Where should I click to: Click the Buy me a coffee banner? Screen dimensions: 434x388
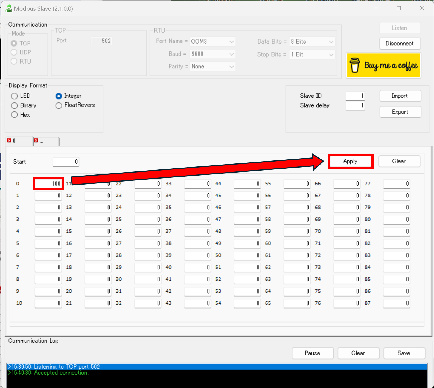click(x=383, y=66)
